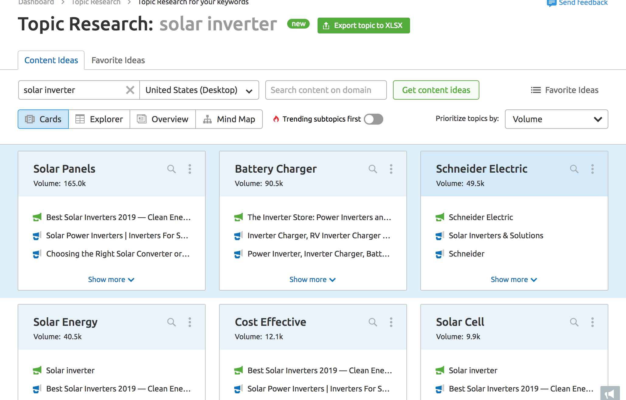The width and height of the screenshot is (626, 400).
Task: Enable the Trending subtopics first toggle
Action: point(374,119)
